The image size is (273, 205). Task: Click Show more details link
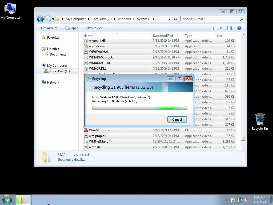pyautogui.click(x=71, y=160)
